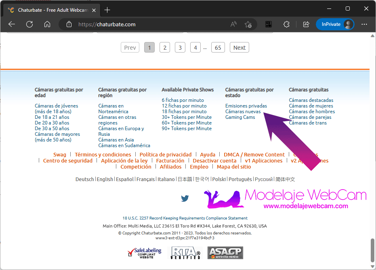Click the RTA Verified badge
Viewport: 376px width, 270px height.
(x=185, y=253)
